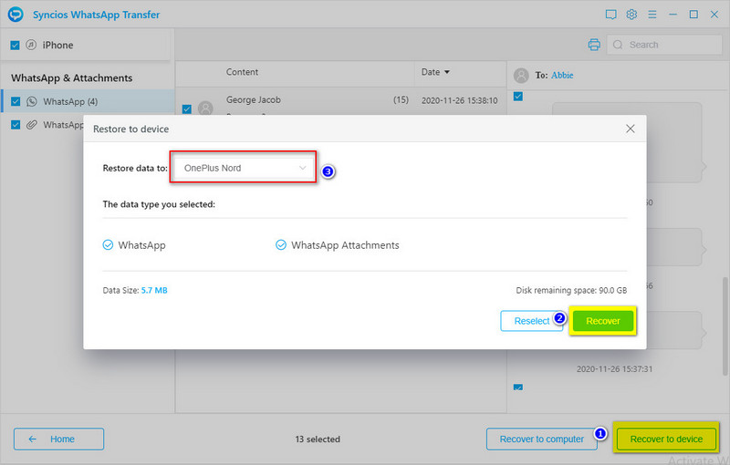This screenshot has width=730, height=465.
Task: Click the paperclip attachments icon in sidebar
Action: (x=32, y=125)
